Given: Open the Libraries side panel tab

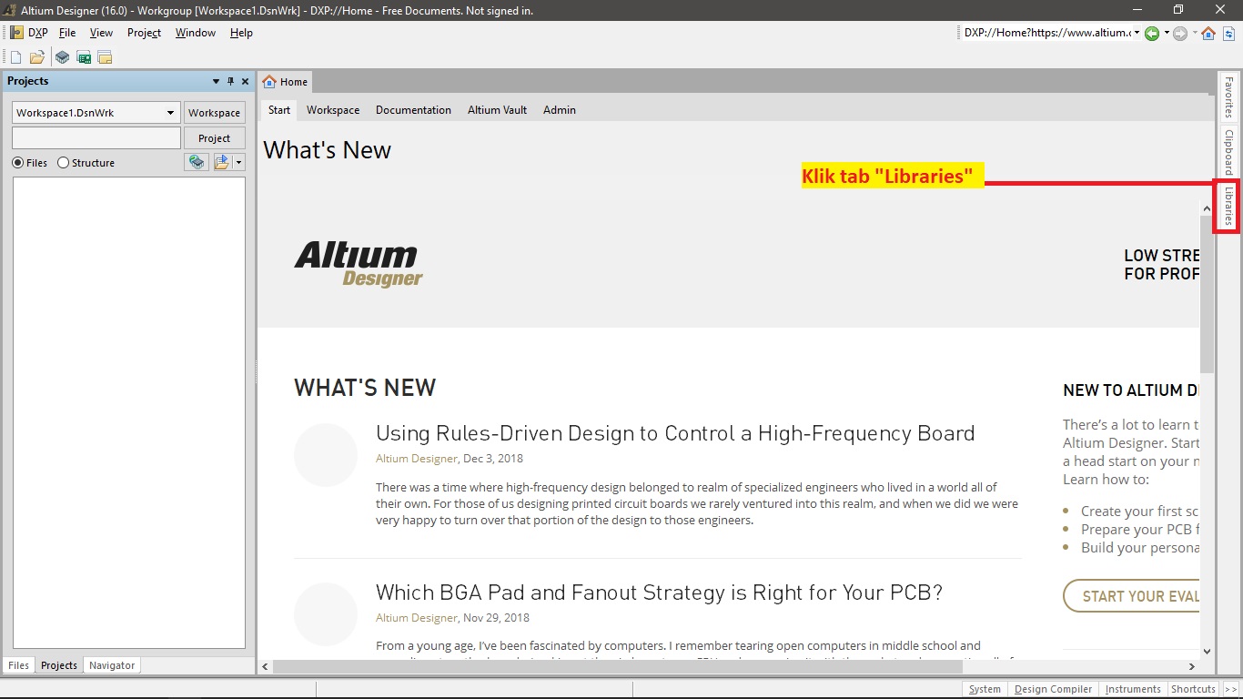Looking at the screenshot, I should [1228, 207].
